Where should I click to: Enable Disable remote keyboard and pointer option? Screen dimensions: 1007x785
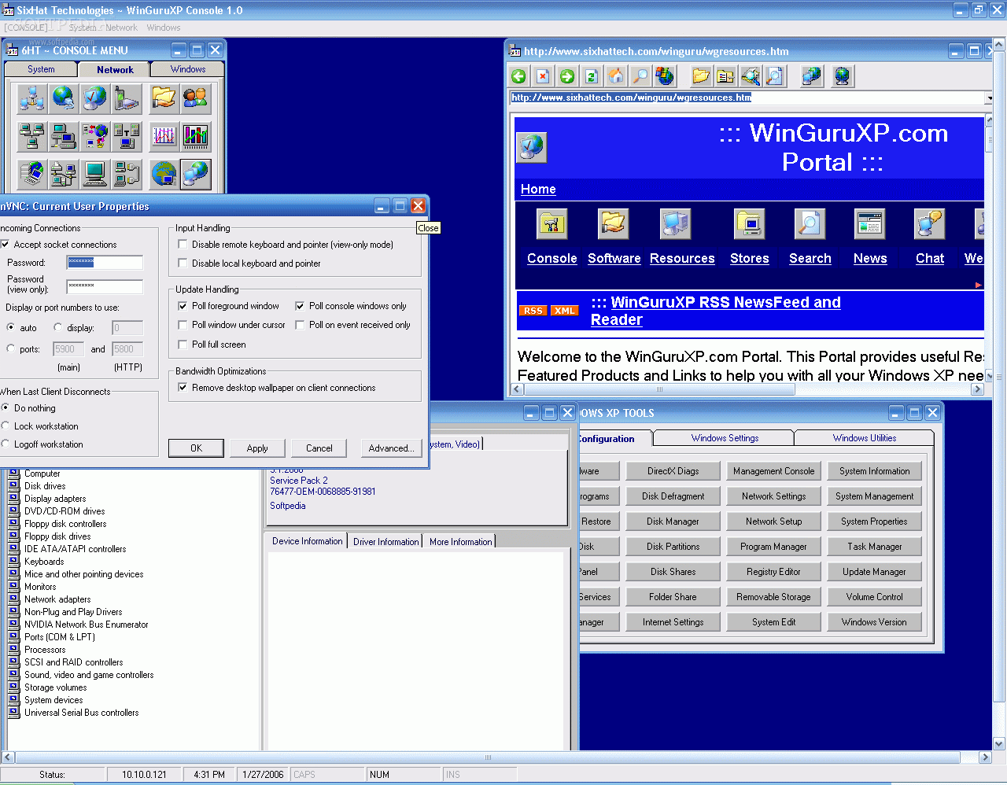pyautogui.click(x=183, y=245)
